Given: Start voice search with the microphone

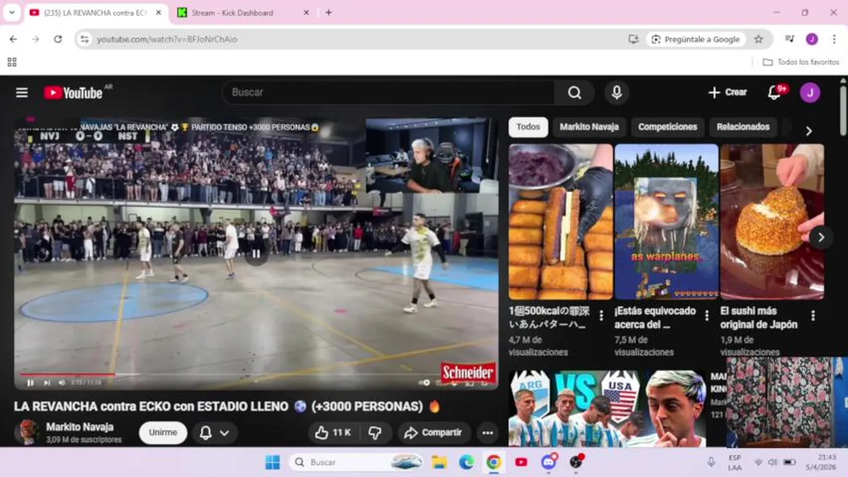Looking at the screenshot, I should point(616,93).
